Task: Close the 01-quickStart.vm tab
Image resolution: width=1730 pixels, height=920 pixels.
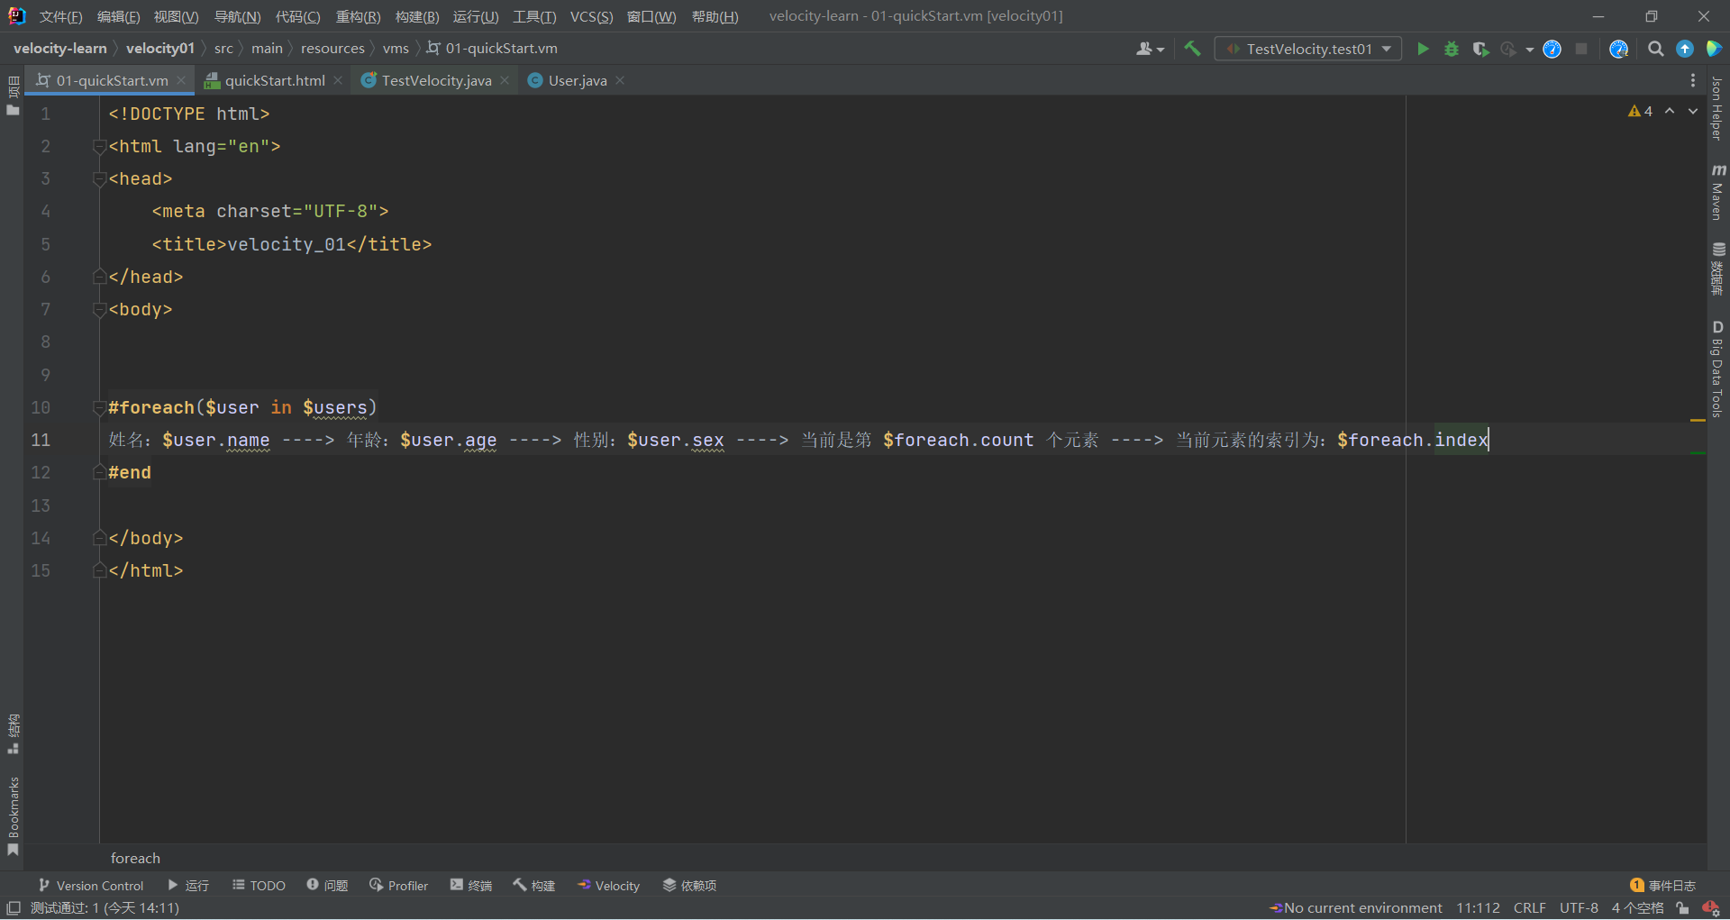Action: (181, 80)
